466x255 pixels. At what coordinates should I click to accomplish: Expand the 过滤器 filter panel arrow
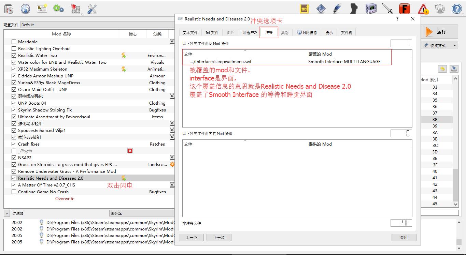[x=7, y=213]
